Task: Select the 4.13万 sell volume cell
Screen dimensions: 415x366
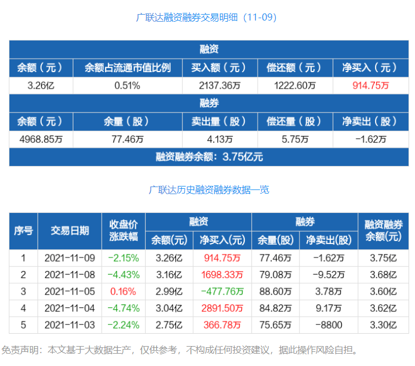Action: (x=220, y=139)
